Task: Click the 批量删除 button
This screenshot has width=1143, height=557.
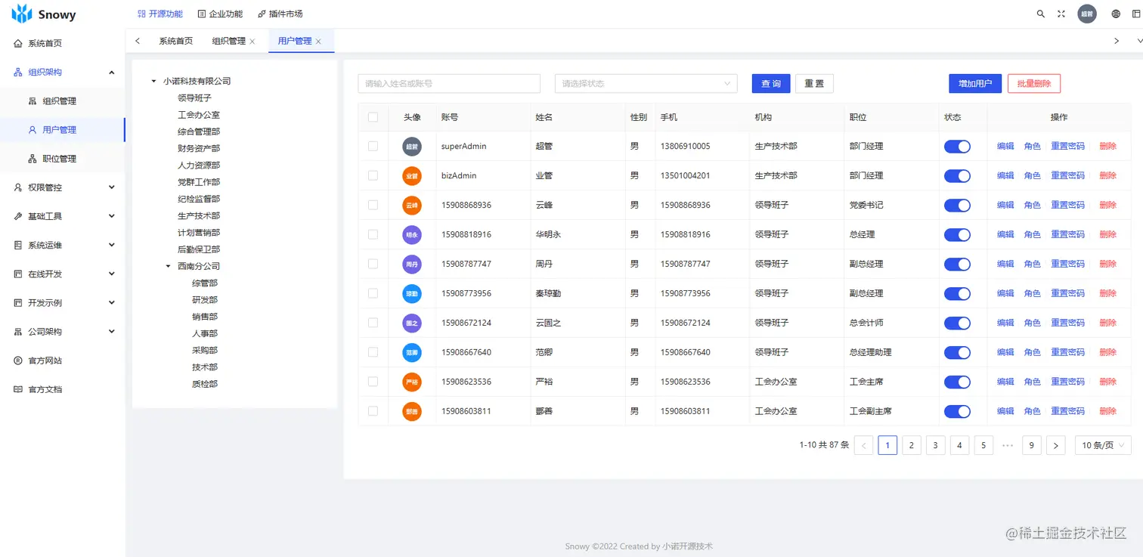Action: click(x=1034, y=83)
